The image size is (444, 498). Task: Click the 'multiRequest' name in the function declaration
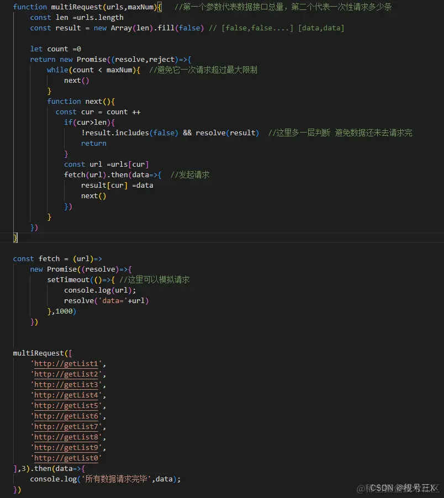pos(77,7)
